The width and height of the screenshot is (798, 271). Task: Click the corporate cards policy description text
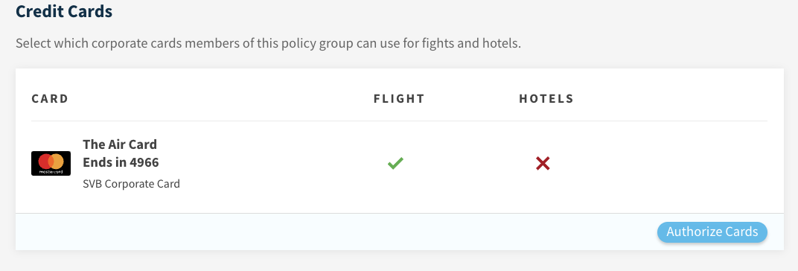(x=268, y=43)
